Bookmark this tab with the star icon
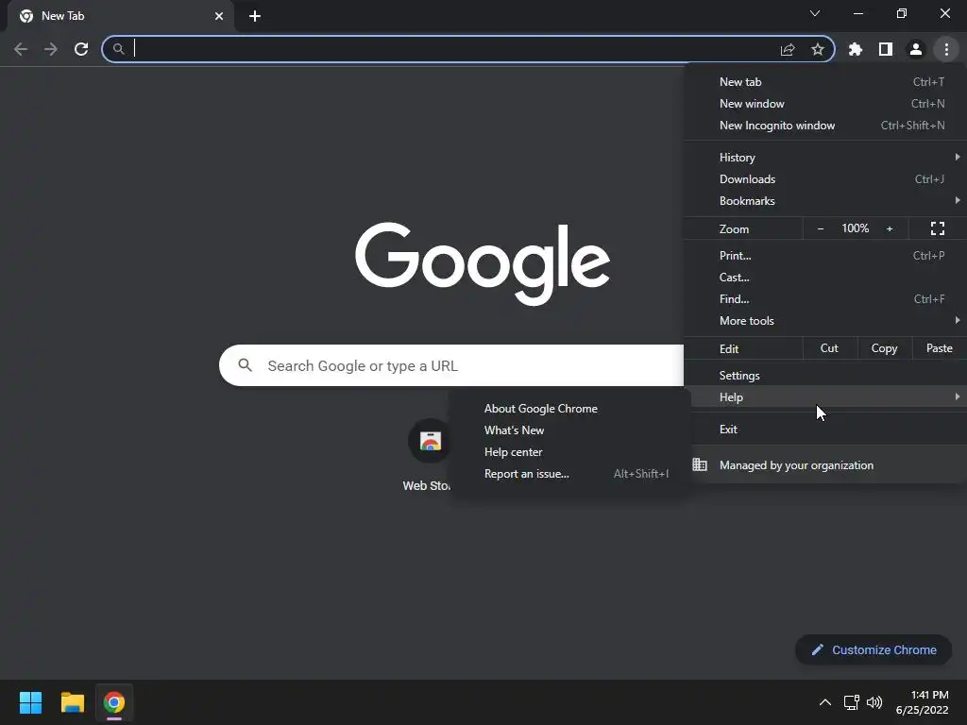967x725 pixels. pos(818,49)
